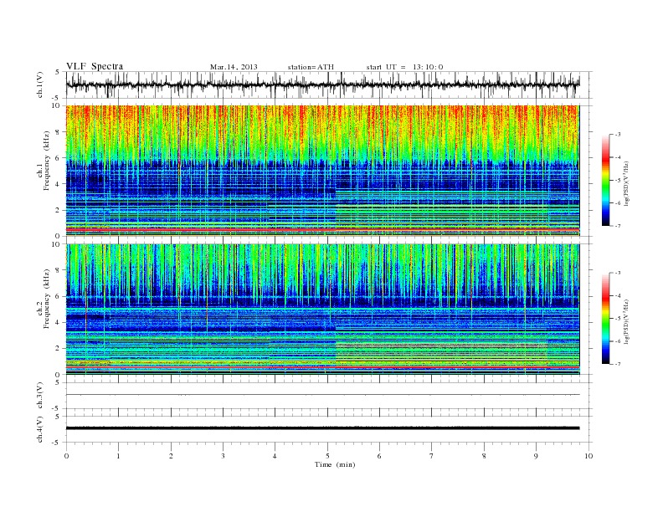Click the thick ch.4 voltage trace
The image size is (663, 512).
[322, 428]
